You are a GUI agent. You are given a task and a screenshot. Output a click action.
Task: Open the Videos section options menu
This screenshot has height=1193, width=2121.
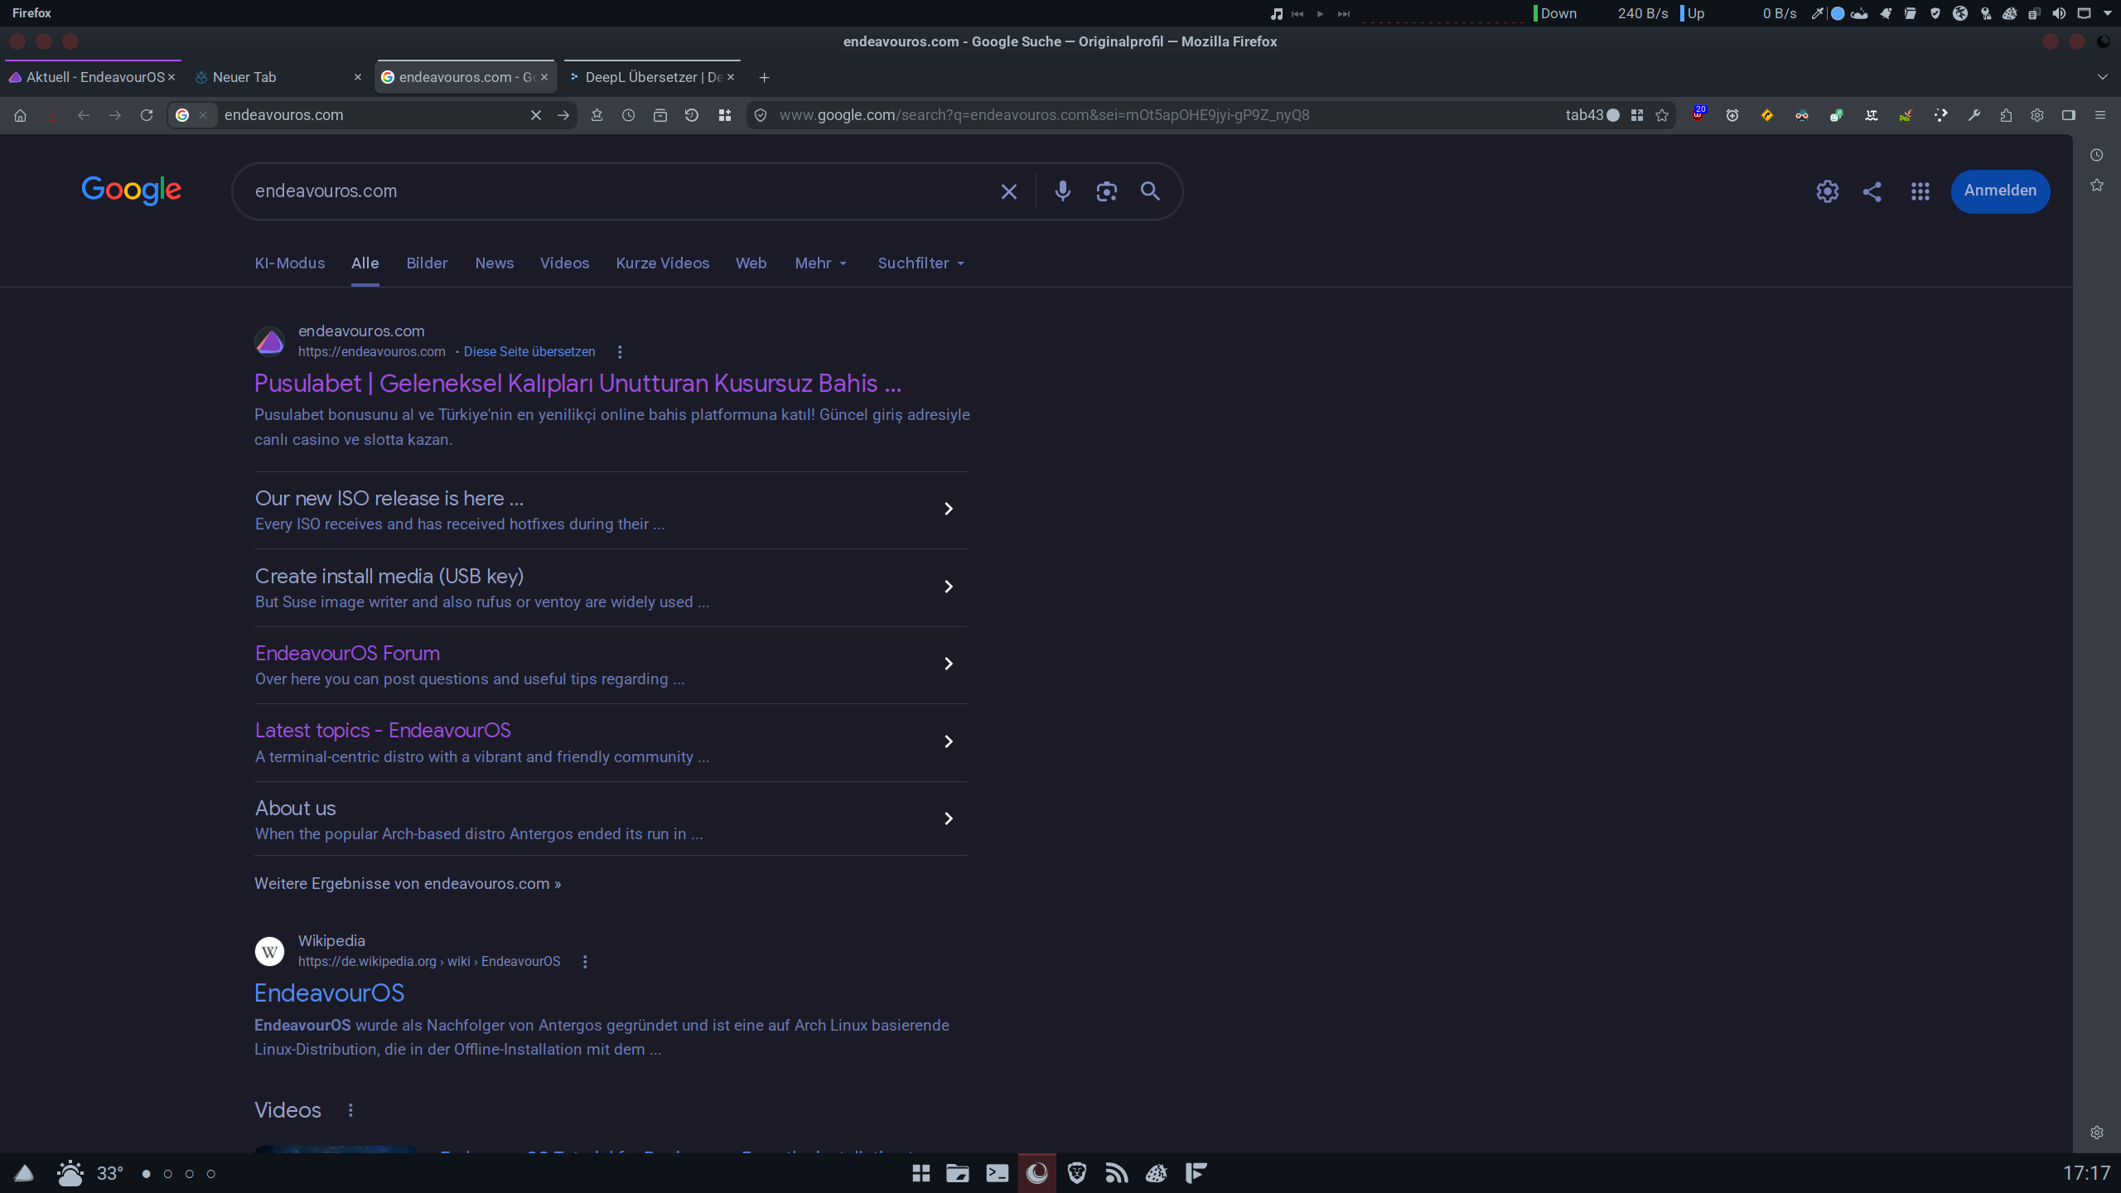pyautogui.click(x=350, y=1110)
